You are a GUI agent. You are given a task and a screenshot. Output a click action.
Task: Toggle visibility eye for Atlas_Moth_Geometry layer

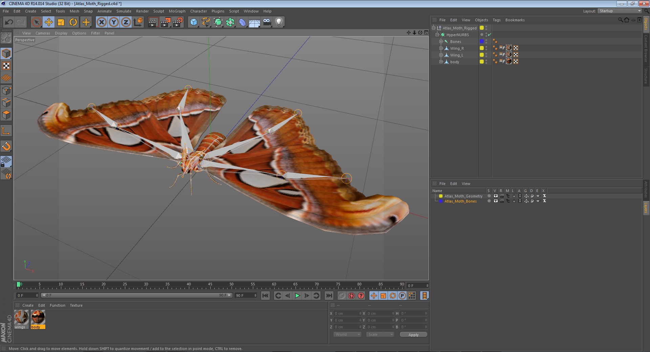[x=496, y=196]
